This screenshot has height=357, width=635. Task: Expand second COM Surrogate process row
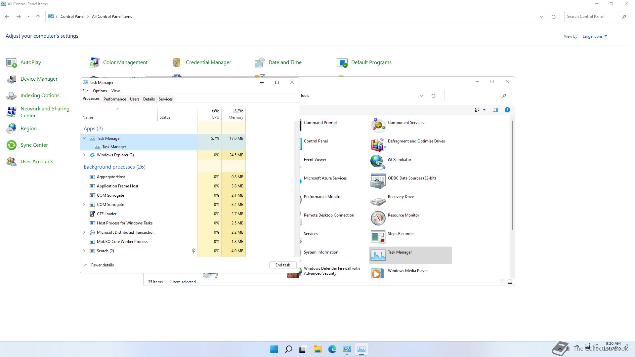tap(84, 205)
